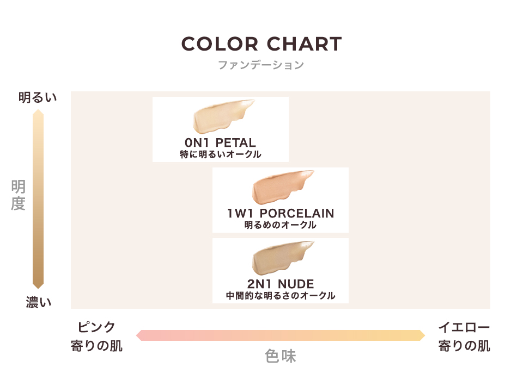This screenshot has width=523, height=386.
Task: Click the vertical brightness gradient bar
Action: [x=38, y=199]
